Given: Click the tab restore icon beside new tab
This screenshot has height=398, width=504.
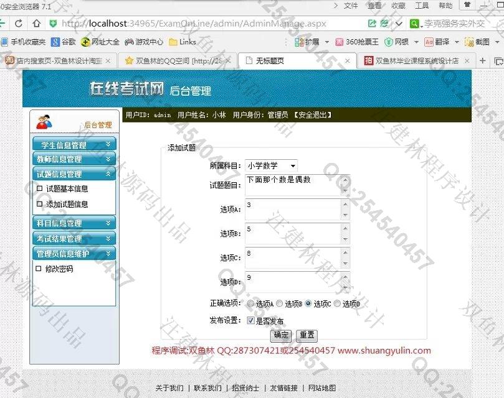Looking at the screenshot, I should point(498,61).
